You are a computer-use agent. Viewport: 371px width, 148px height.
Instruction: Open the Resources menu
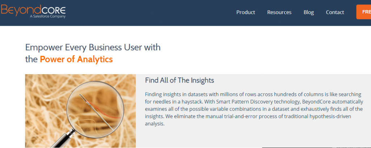pos(279,12)
